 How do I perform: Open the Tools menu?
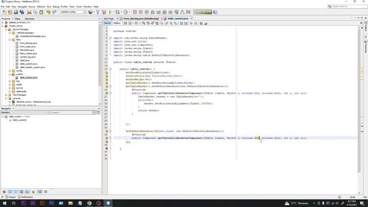[x=79, y=6]
